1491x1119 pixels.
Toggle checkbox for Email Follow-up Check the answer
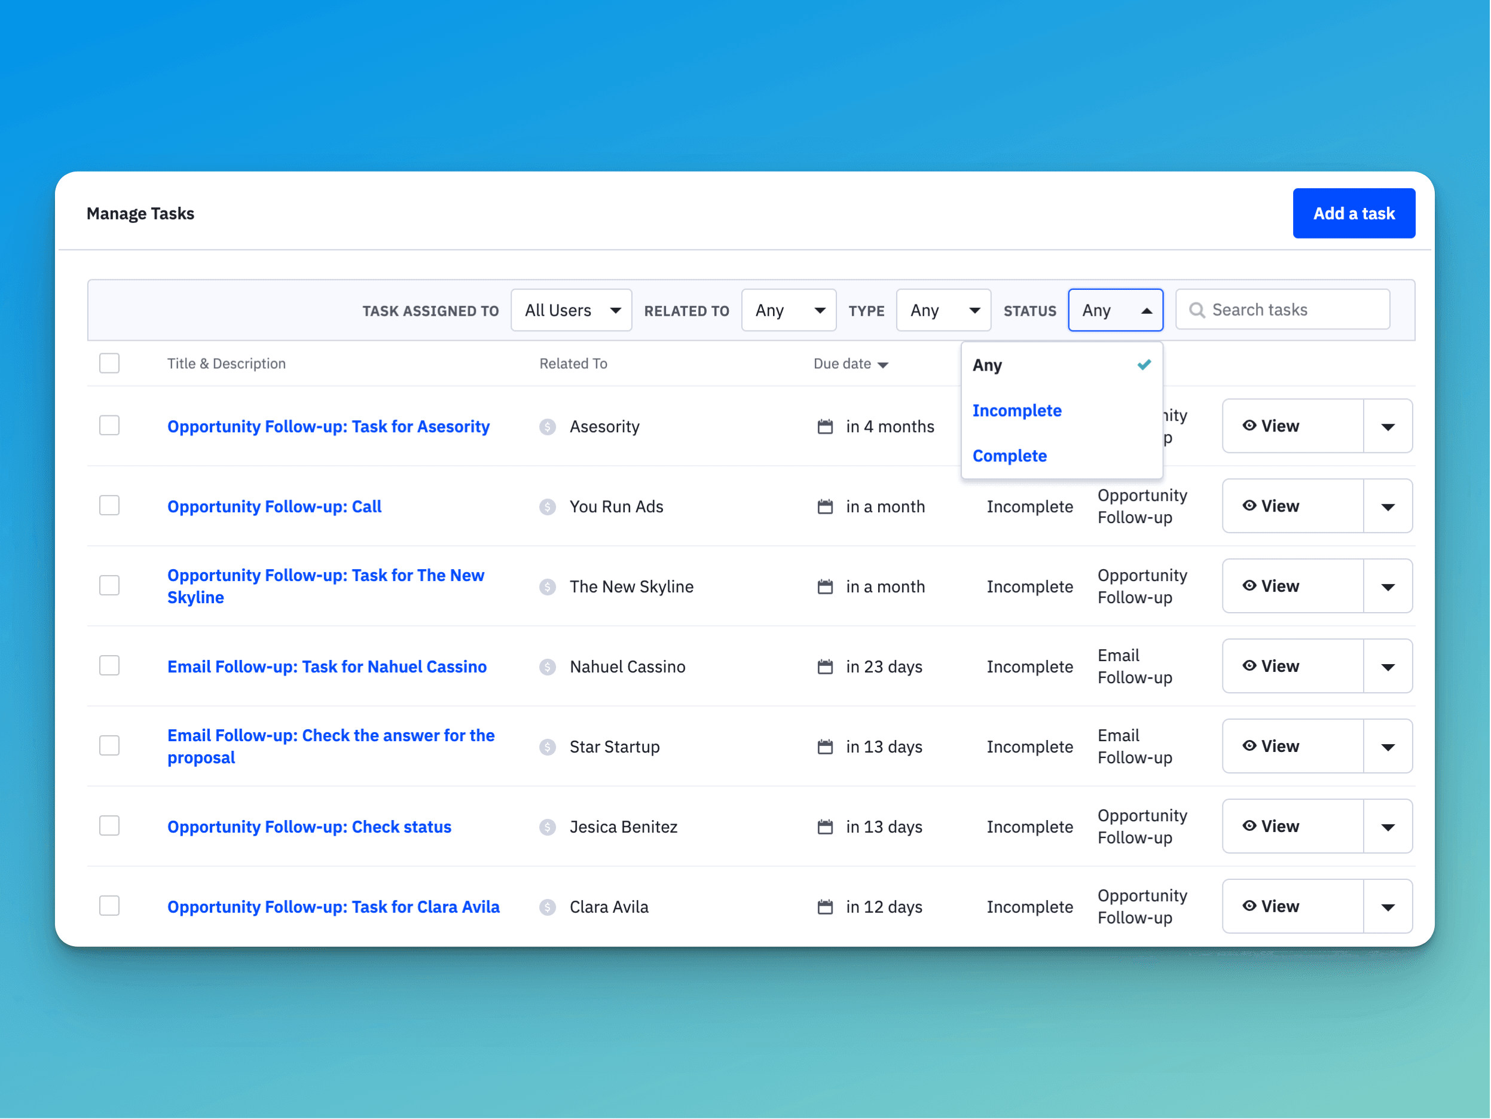tap(109, 747)
